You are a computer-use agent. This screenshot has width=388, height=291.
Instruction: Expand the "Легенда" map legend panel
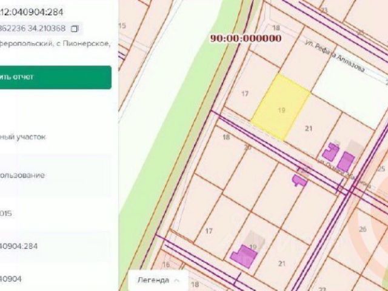tap(158, 280)
